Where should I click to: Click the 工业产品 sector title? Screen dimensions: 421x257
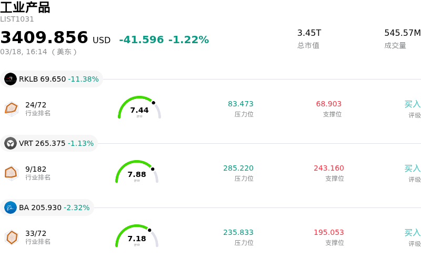click(25, 7)
